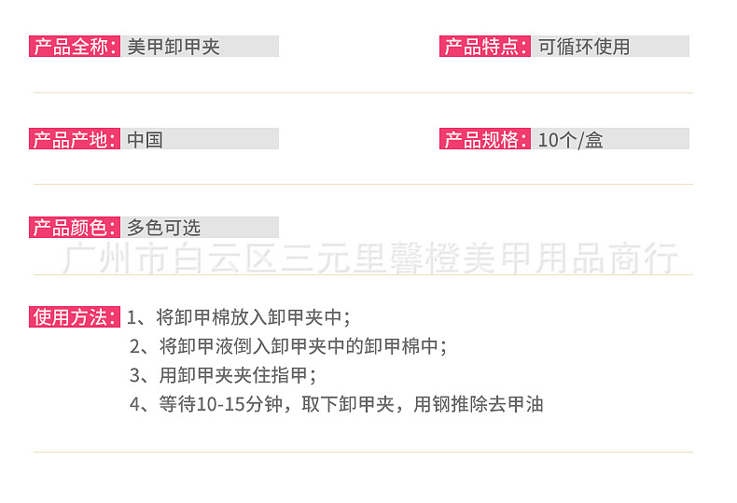Click the 产品特点 pink label
Image resolution: width=737 pixels, height=503 pixels.
coord(485,47)
